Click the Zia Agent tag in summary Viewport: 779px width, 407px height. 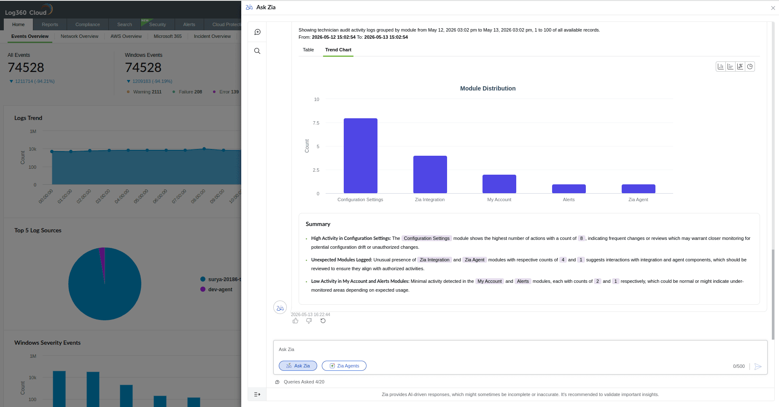[474, 260]
